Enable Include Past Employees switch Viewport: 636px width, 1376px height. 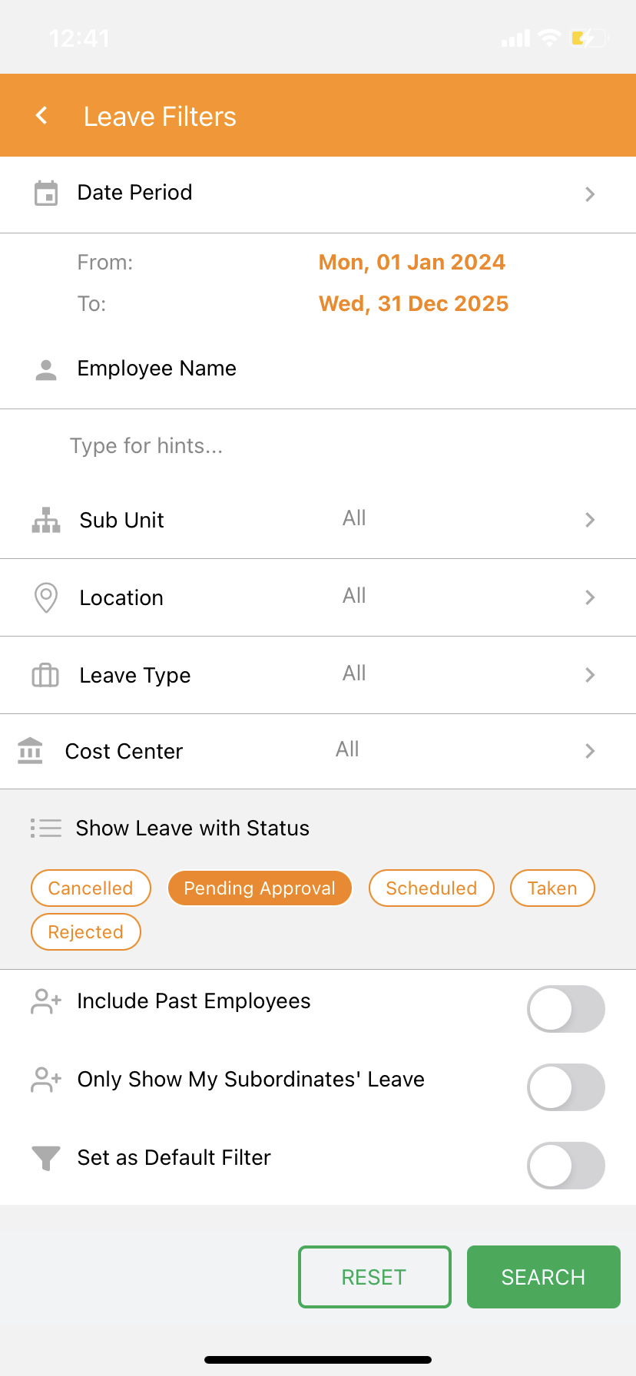[x=565, y=1009]
